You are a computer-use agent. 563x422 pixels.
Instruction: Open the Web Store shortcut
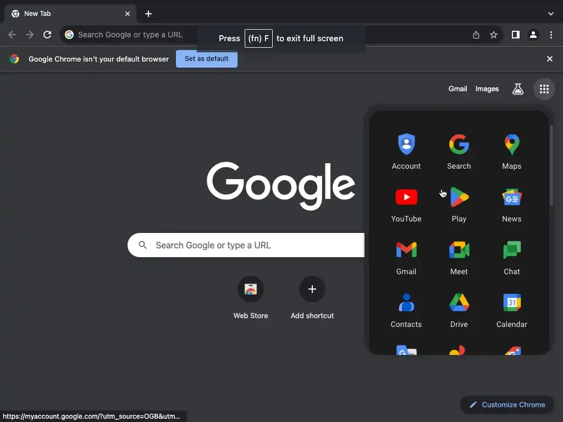click(251, 297)
